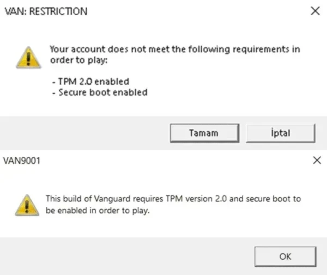The image size is (327, 275).
Task: Click the warning triangle in VAN: RESTRICTION dialog
Action: coord(28,57)
